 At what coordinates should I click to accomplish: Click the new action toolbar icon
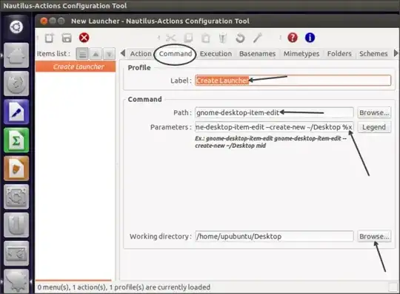[x=49, y=38]
